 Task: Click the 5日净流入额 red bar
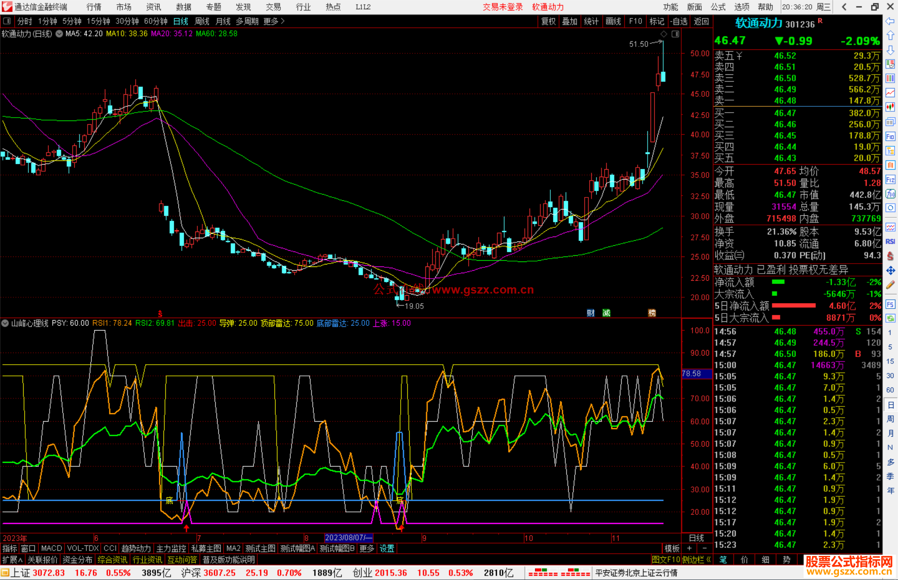pyautogui.click(x=793, y=306)
